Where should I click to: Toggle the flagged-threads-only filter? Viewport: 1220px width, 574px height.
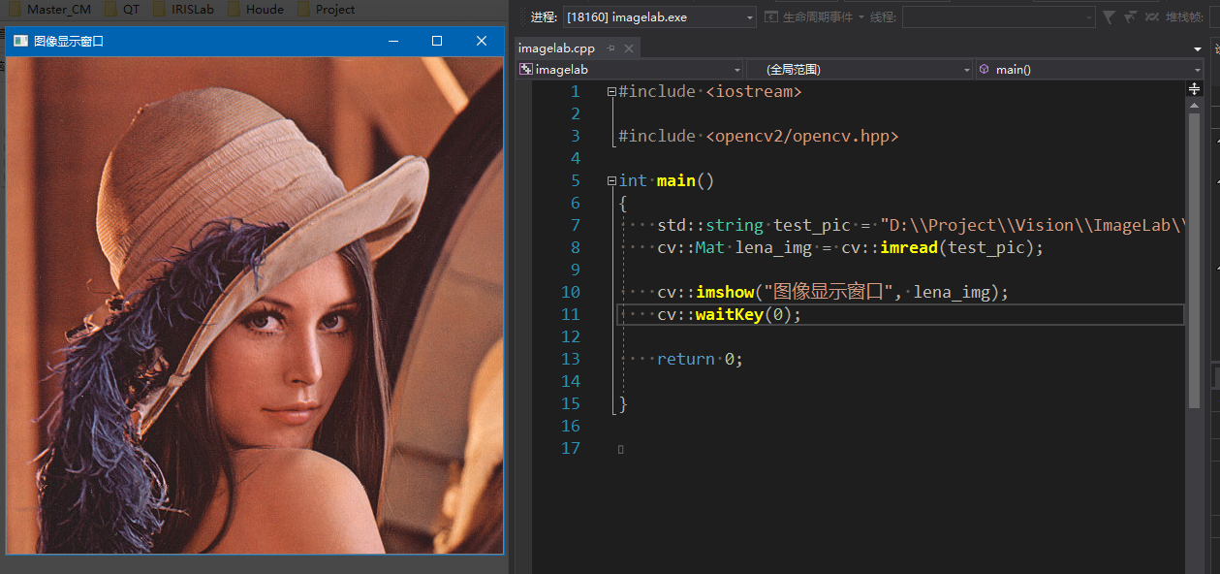(1131, 16)
